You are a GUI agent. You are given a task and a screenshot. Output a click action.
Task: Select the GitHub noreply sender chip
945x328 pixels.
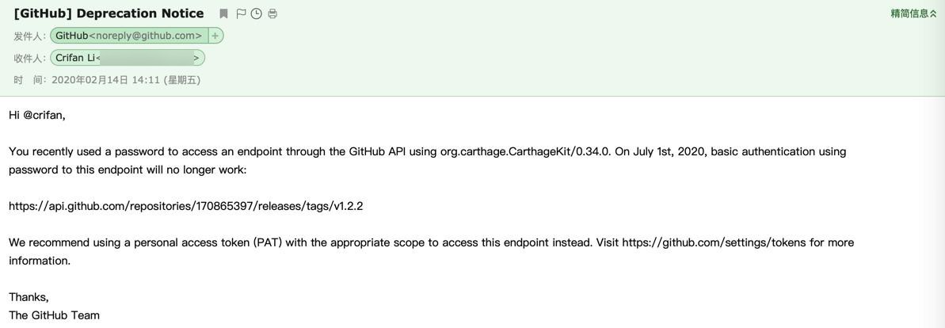point(129,36)
